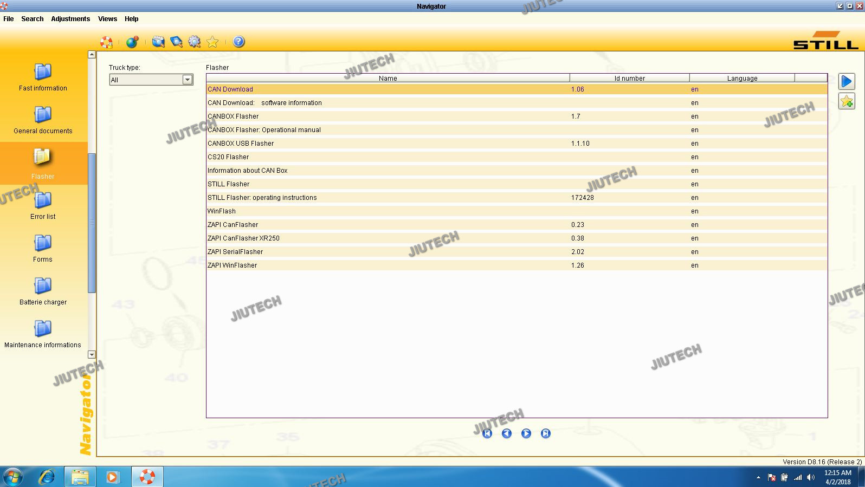Open the Help menu
This screenshot has width=865, height=487.
click(x=131, y=18)
